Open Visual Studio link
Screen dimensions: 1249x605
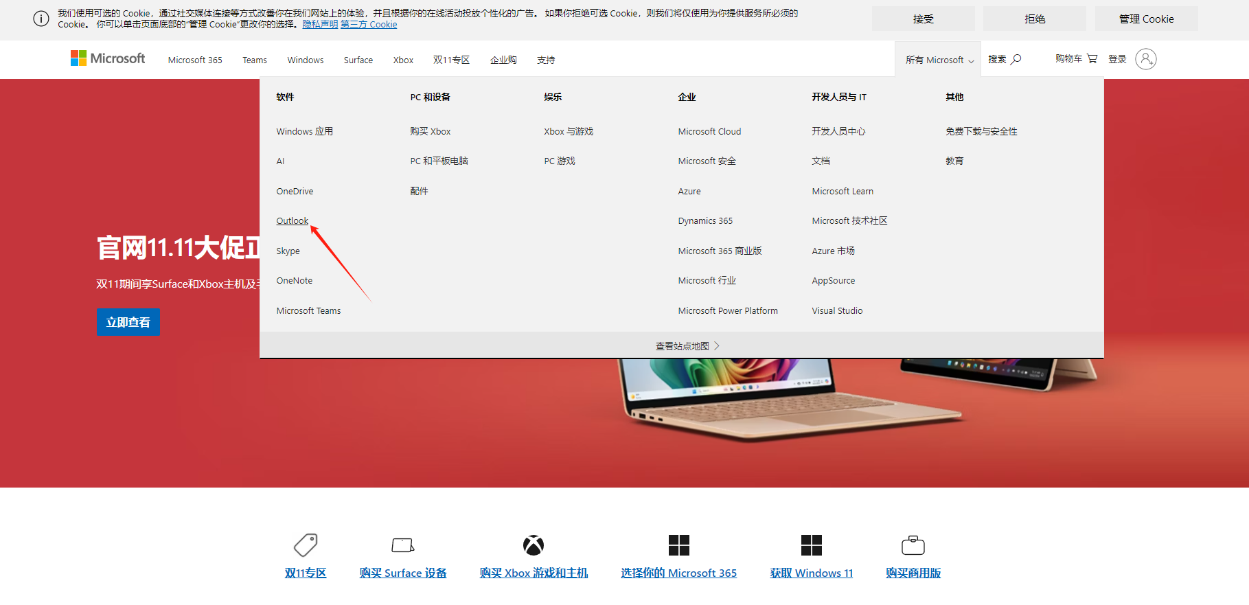tap(837, 310)
